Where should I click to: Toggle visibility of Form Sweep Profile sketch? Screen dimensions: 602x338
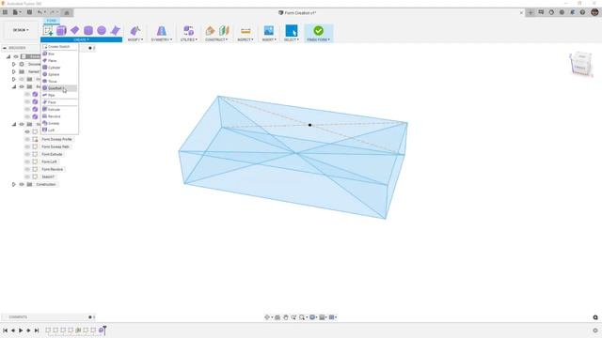point(27,139)
